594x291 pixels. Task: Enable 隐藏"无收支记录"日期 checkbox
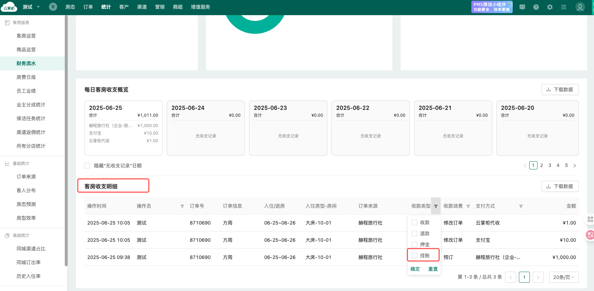(x=87, y=166)
